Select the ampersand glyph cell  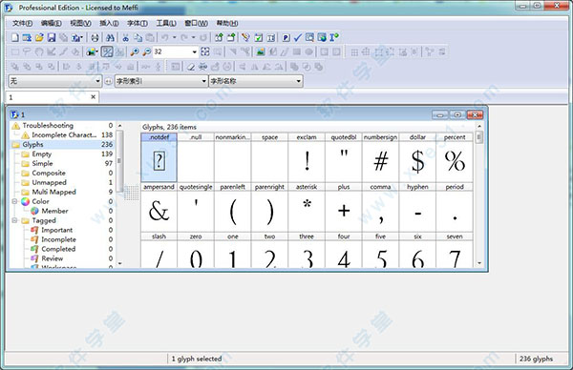pyautogui.click(x=159, y=207)
